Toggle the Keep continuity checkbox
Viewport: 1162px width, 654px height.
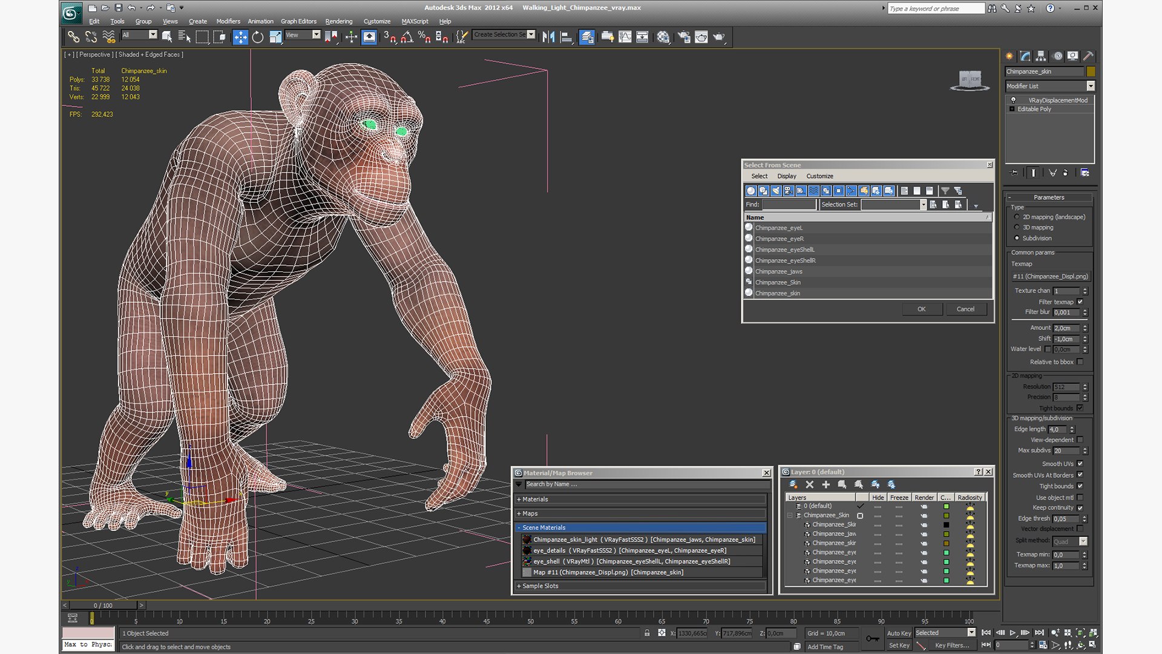1080,508
